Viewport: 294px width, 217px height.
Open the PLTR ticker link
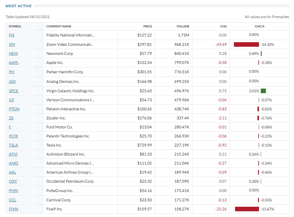13,136
